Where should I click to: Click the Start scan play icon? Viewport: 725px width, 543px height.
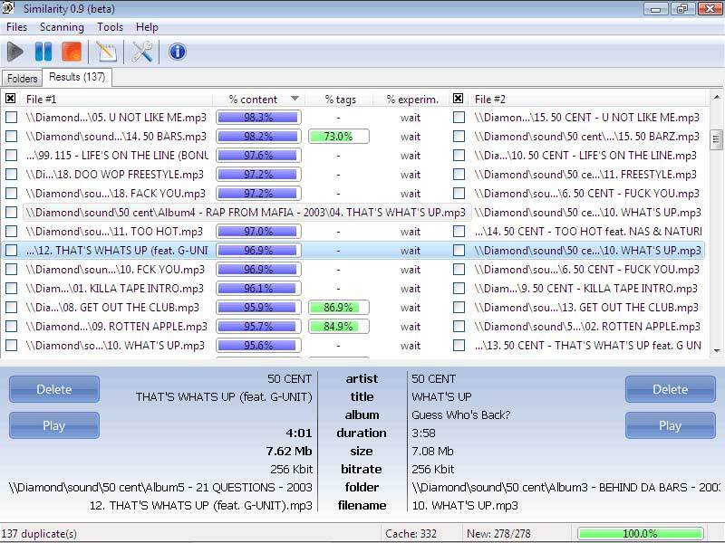pyautogui.click(x=15, y=52)
